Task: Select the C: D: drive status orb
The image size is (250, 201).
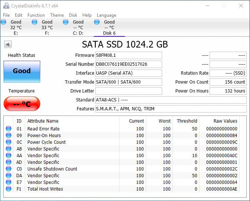Action: [66, 22]
